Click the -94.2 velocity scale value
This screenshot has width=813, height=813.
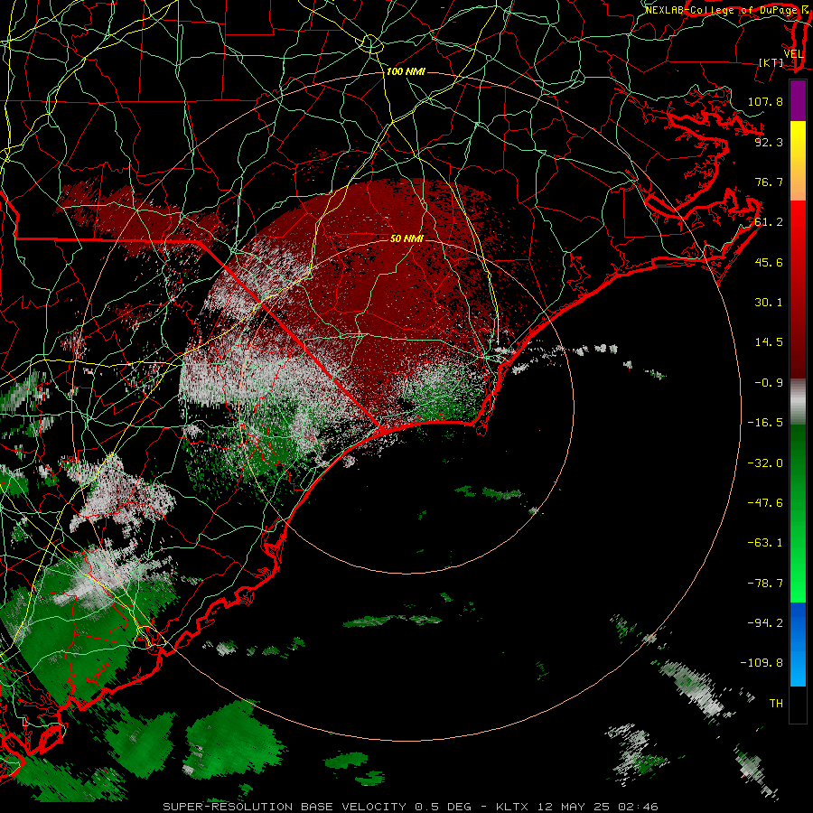click(765, 623)
